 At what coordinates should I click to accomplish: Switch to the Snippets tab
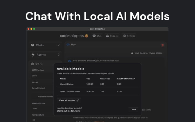pyautogui.click(x=112, y=36)
